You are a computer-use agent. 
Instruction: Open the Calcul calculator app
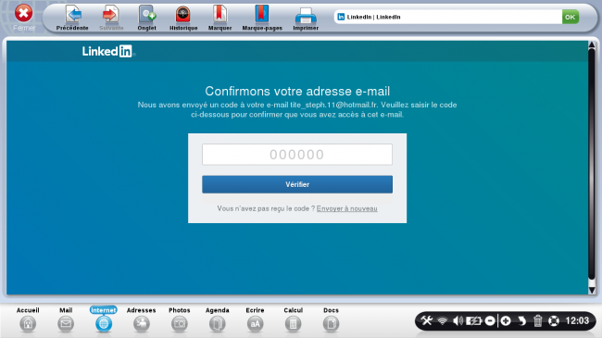click(293, 319)
